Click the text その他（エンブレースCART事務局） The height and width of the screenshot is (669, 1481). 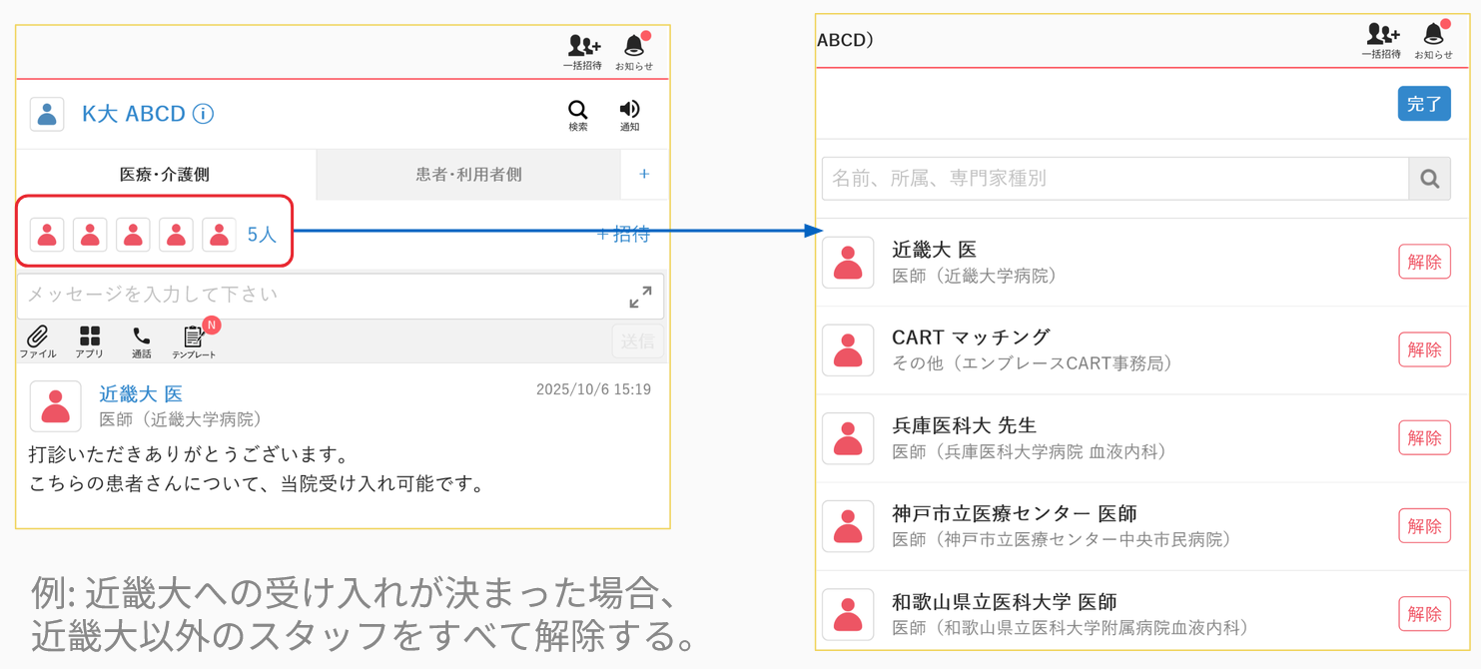[1033, 363]
